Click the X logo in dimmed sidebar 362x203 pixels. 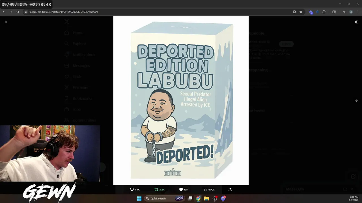66,22
